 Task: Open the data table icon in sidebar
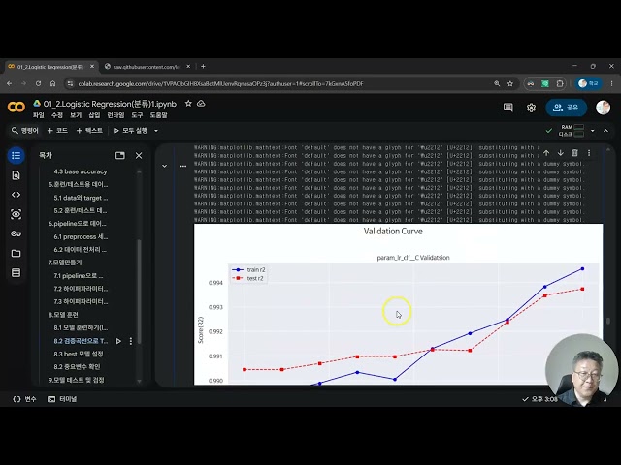[16, 272]
